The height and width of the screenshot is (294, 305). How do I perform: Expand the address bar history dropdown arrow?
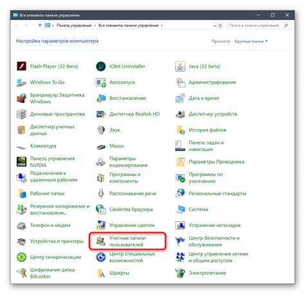[x=214, y=26]
